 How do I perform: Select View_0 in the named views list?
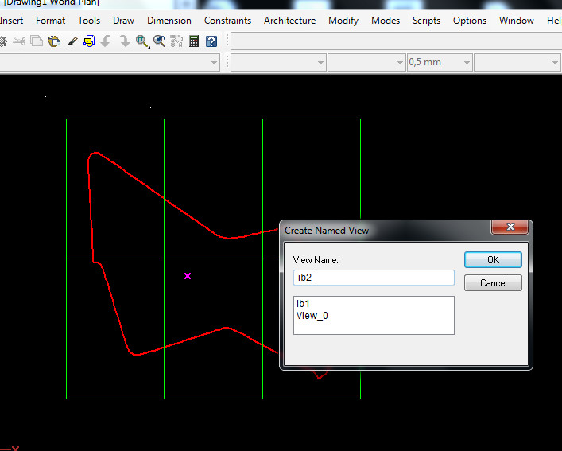[312, 316]
